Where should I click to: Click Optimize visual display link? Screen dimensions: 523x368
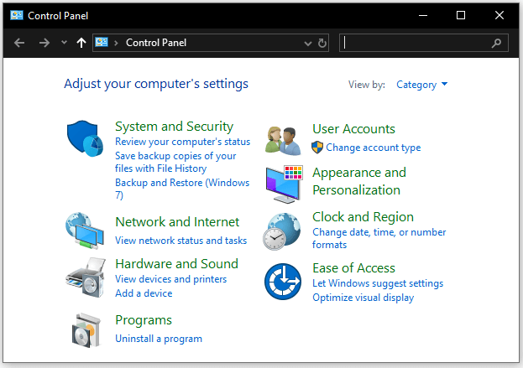coord(363,298)
